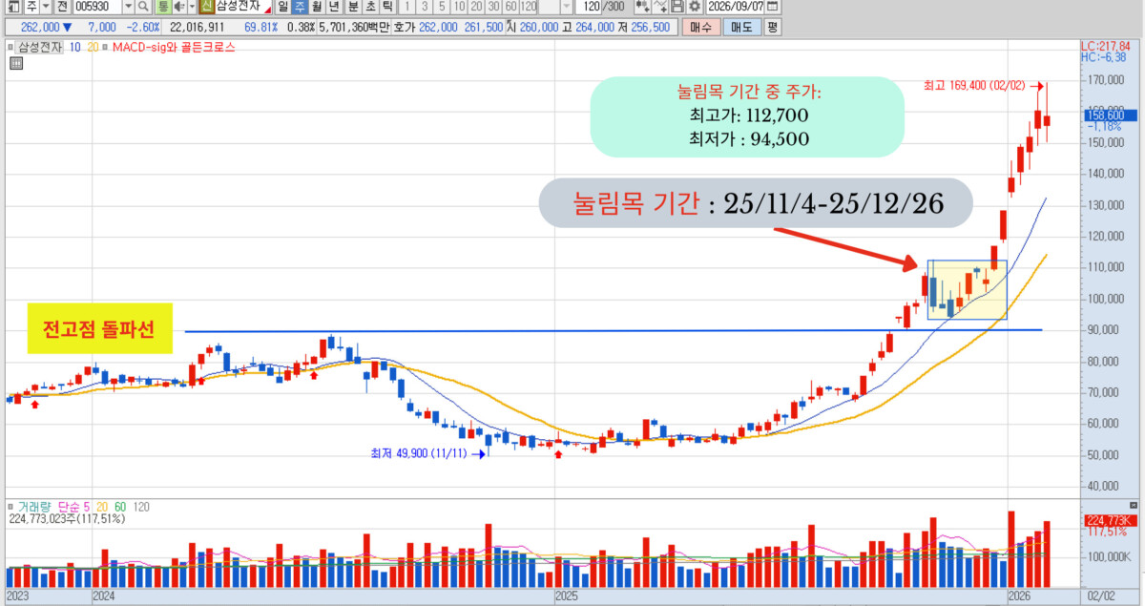Select interval preset 30
Viewport: 1145px width, 606px height.
click(x=493, y=7)
